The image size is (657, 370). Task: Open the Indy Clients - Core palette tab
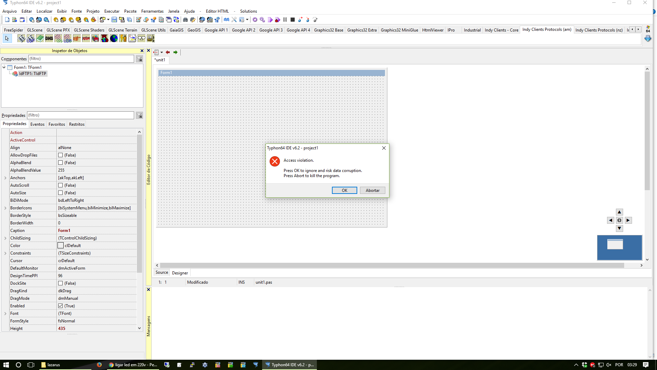coord(501,30)
